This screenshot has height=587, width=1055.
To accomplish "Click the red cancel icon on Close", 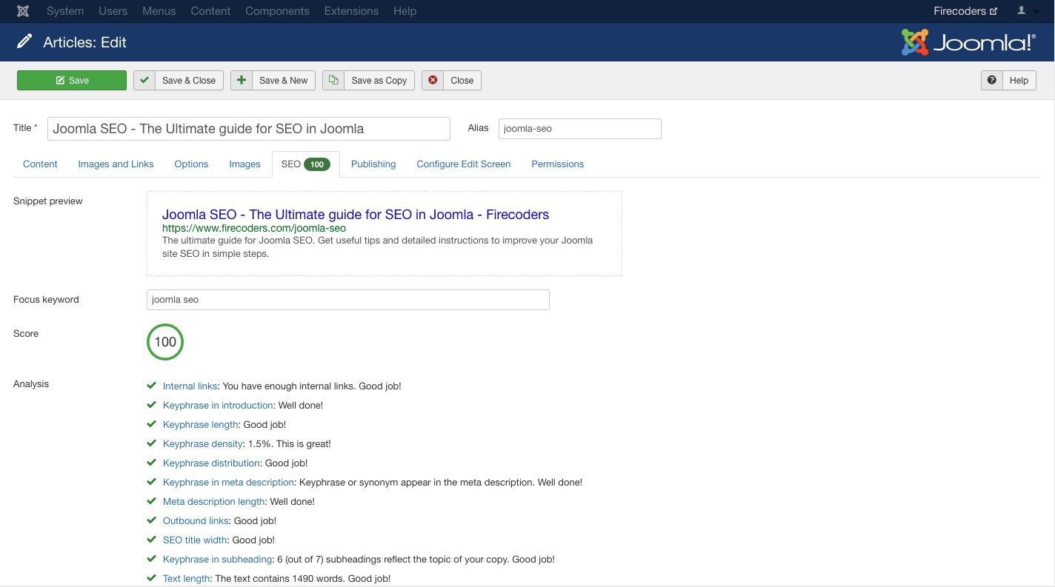I will click(433, 80).
